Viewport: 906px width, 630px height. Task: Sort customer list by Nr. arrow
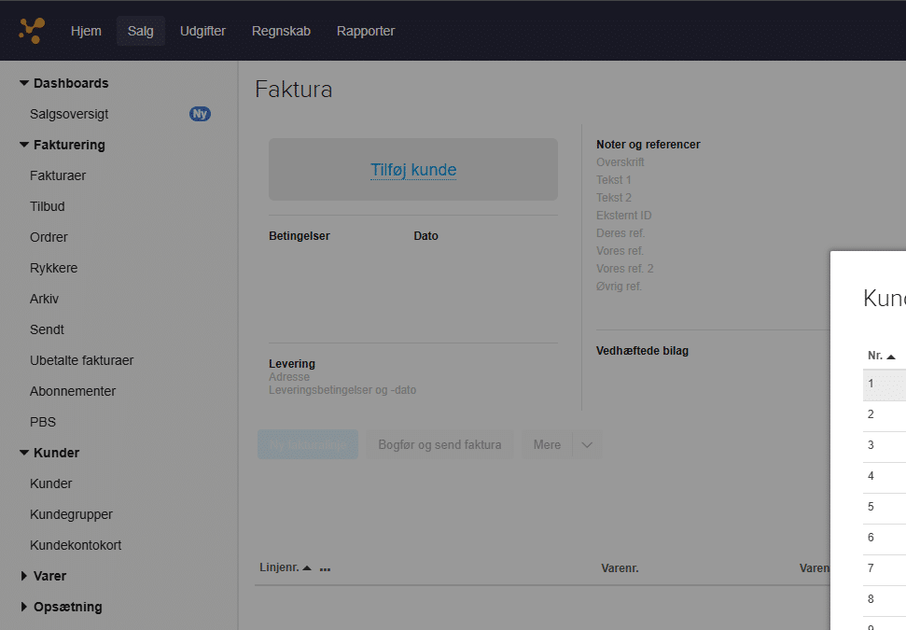(x=891, y=357)
